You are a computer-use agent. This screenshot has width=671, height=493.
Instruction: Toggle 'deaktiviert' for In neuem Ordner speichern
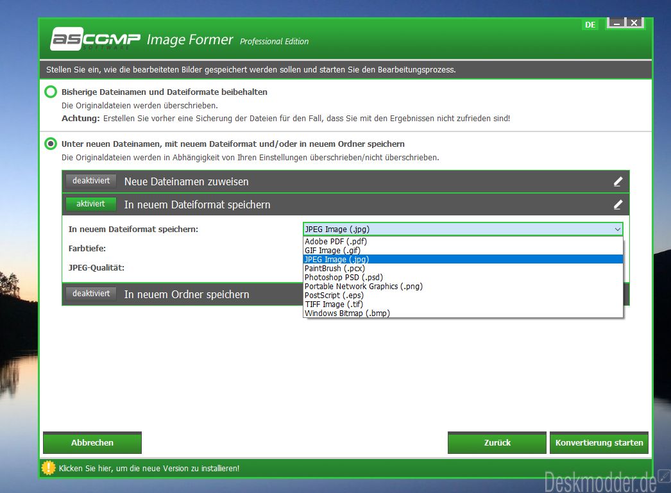(90, 294)
